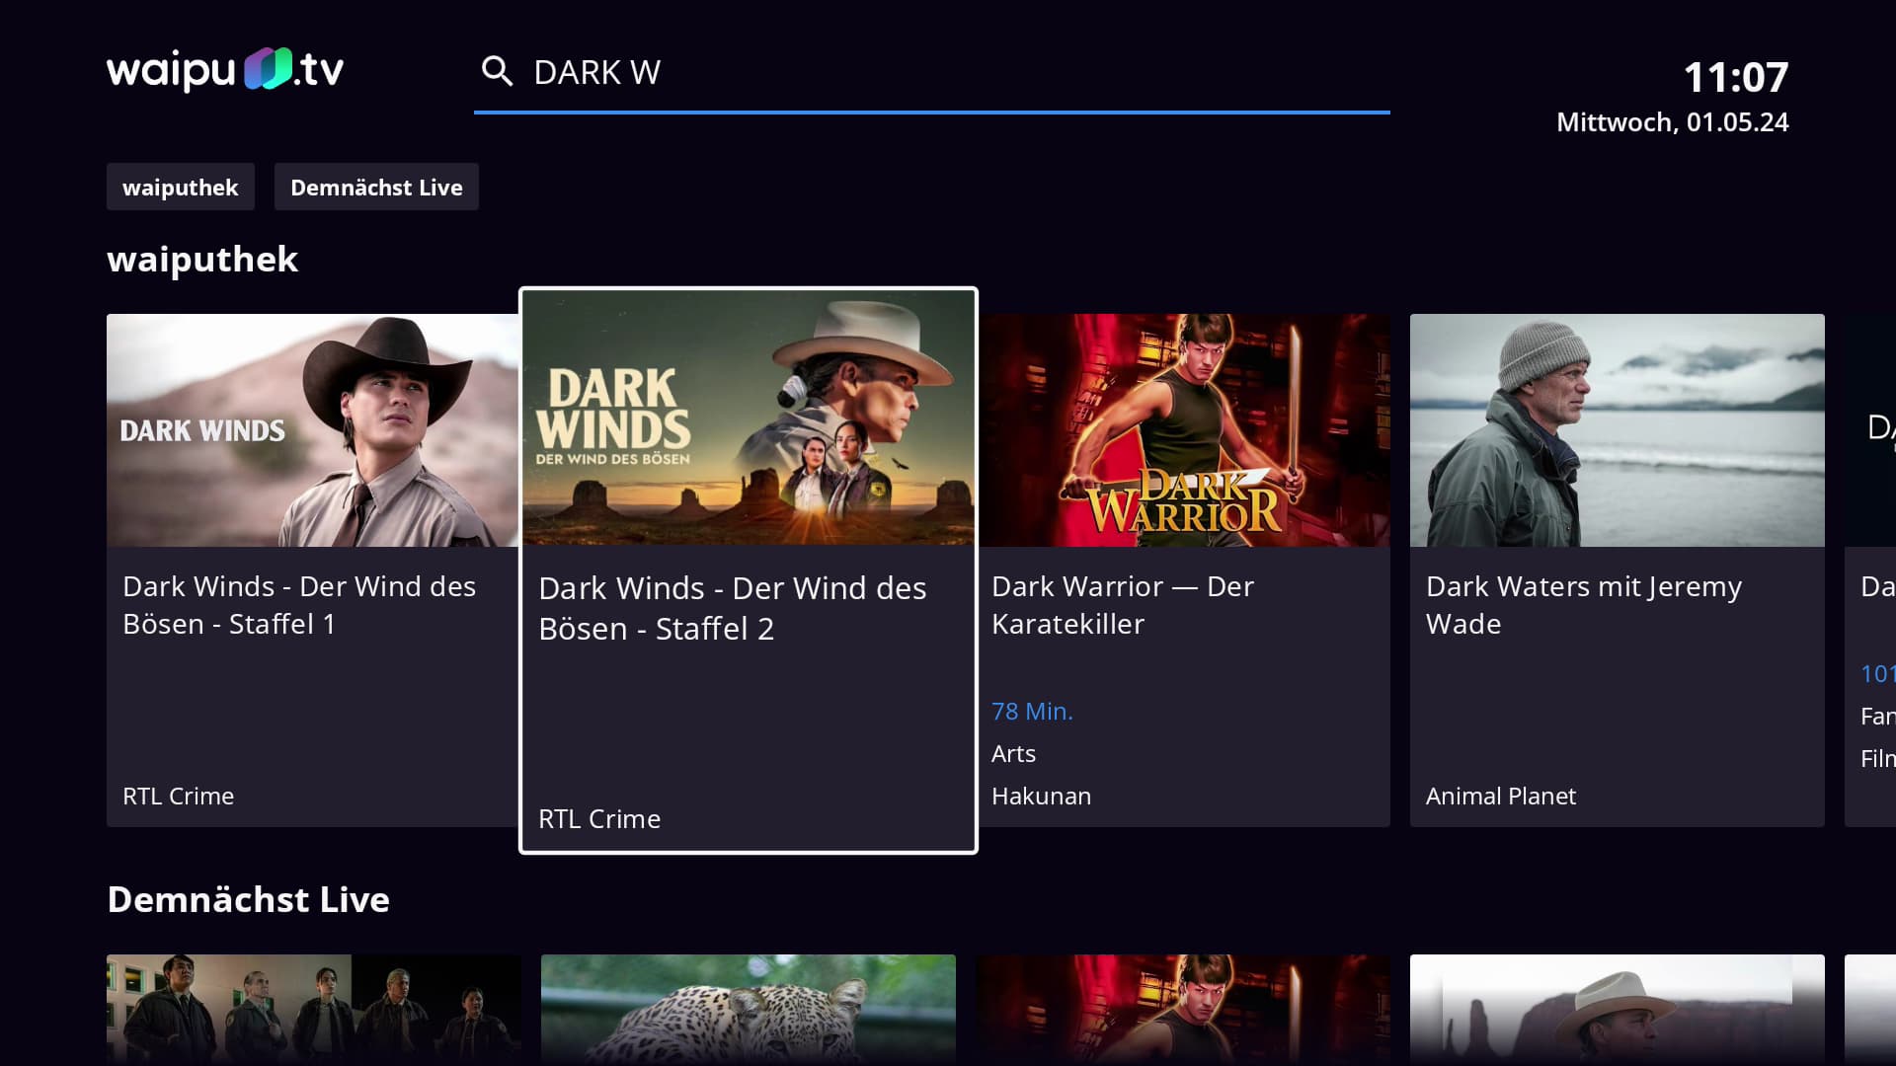Open the upcoming live Dark Warrior thumbnail
Image resolution: width=1896 pixels, height=1066 pixels.
pos(1183,1010)
